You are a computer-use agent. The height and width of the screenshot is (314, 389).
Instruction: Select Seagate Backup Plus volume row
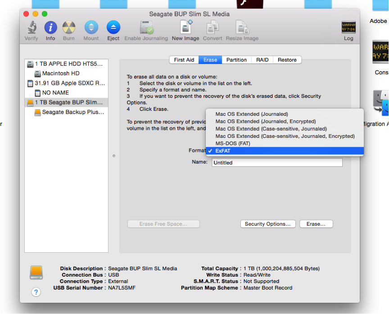point(67,112)
